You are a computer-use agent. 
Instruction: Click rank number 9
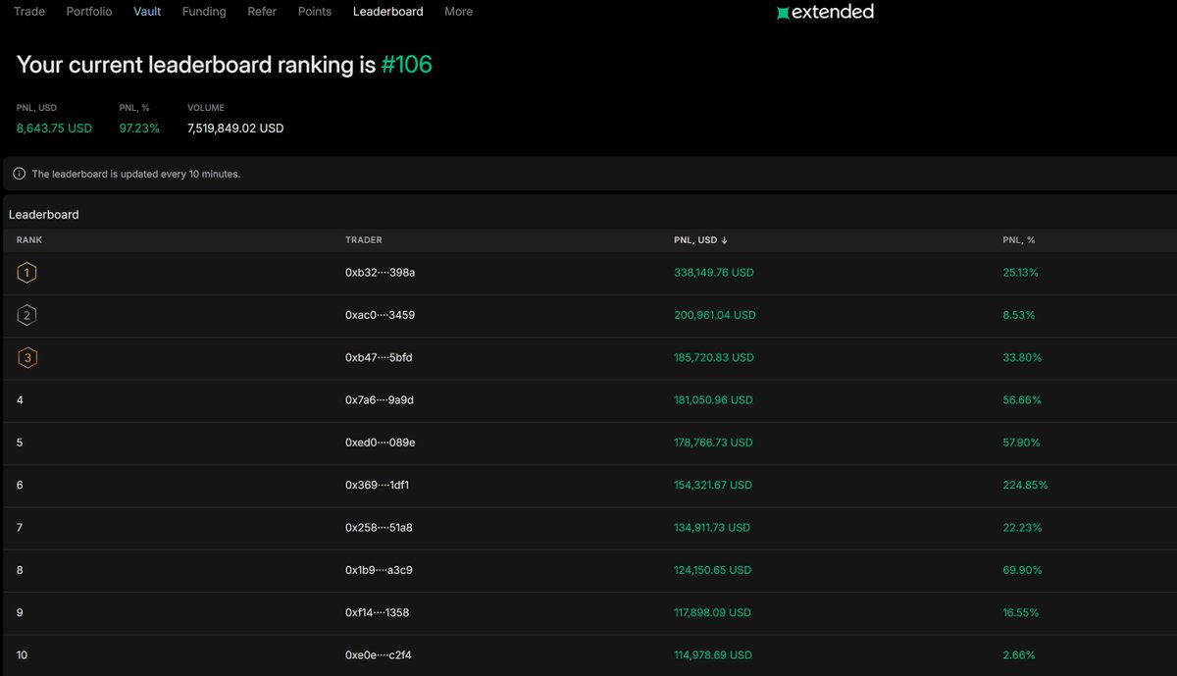coord(20,612)
